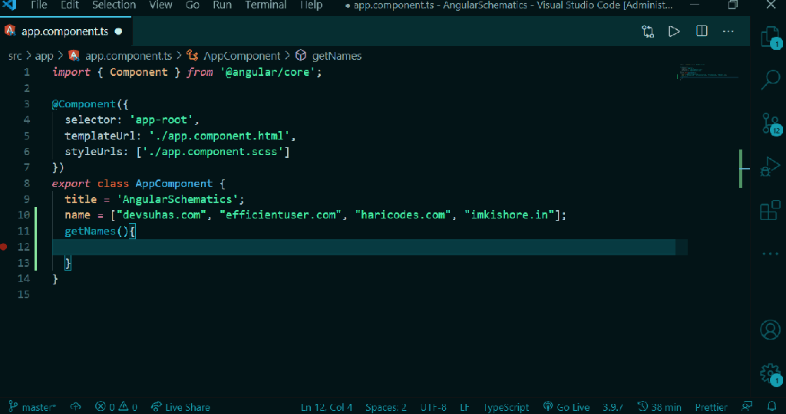The width and height of the screenshot is (786, 414).
Task: Click the Run play icon in editor toolbar
Action: tap(674, 31)
